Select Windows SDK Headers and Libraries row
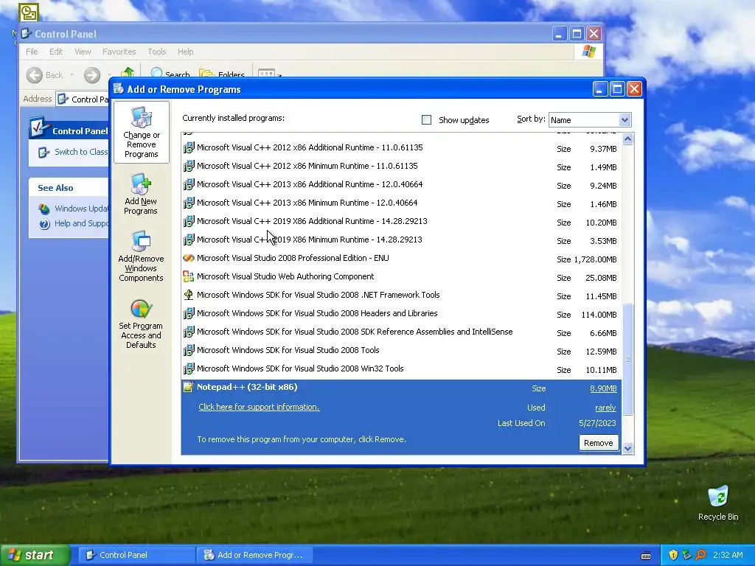 (x=401, y=314)
